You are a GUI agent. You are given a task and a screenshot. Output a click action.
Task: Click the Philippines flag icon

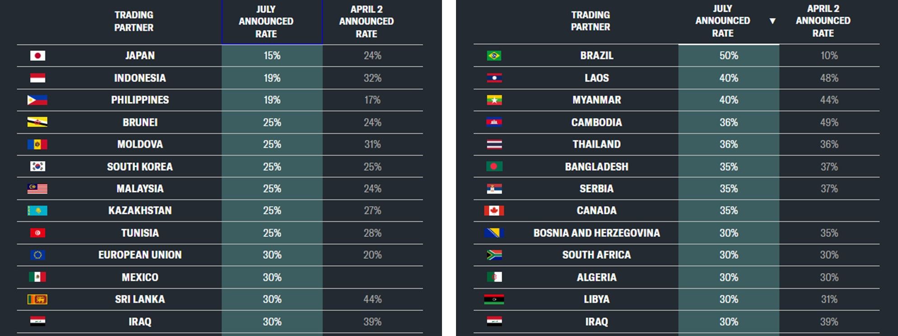[x=38, y=100]
